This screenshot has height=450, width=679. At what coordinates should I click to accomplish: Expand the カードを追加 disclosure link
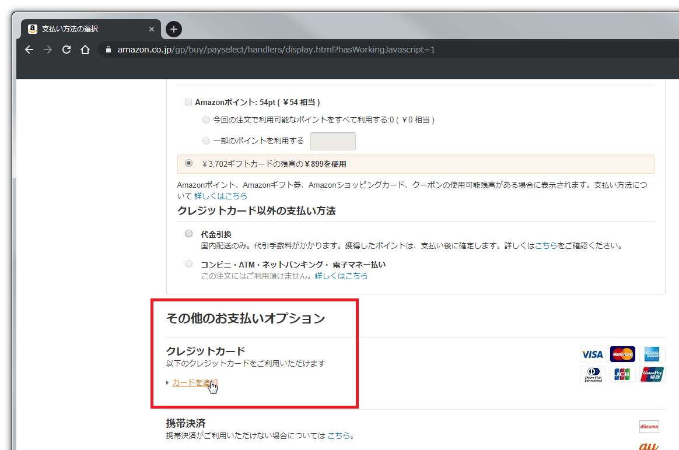[195, 382]
